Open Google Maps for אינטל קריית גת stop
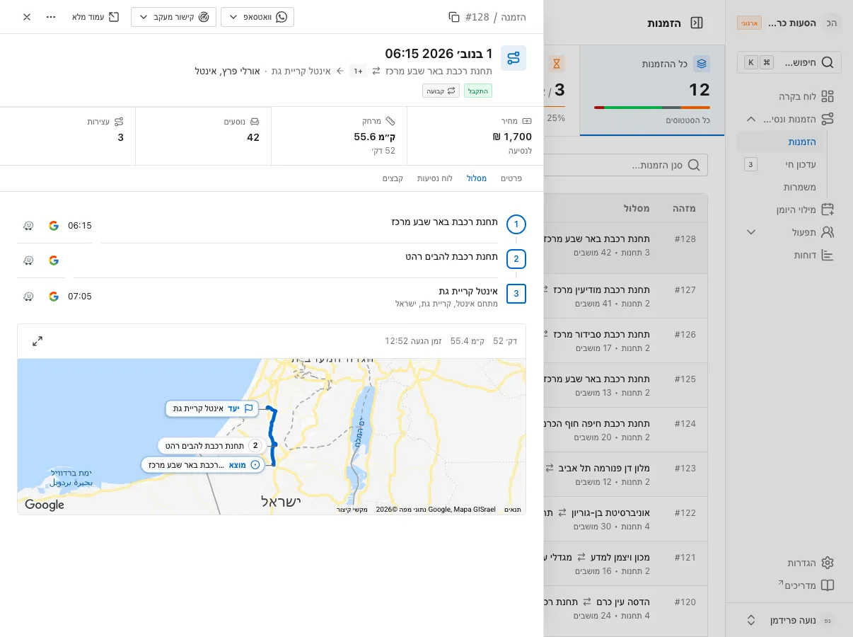 point(54,297)
